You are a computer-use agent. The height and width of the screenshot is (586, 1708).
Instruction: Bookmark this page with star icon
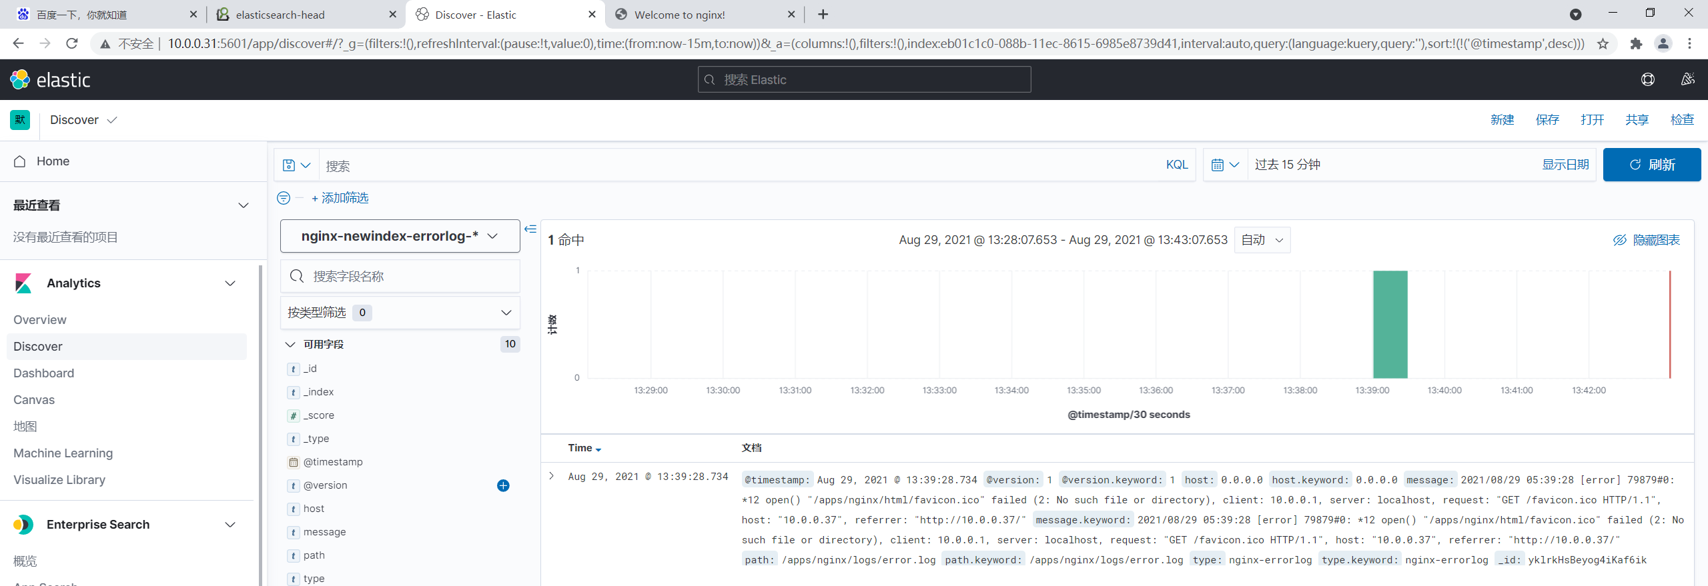(x=1603, y=43)
